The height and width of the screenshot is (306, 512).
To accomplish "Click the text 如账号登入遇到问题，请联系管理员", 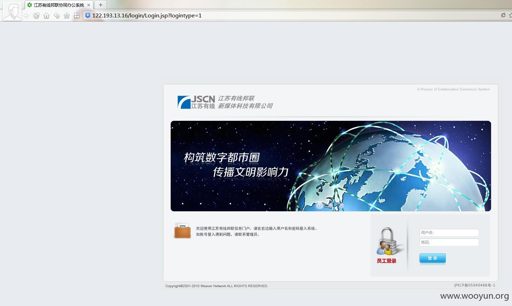I will pos(228,234).
